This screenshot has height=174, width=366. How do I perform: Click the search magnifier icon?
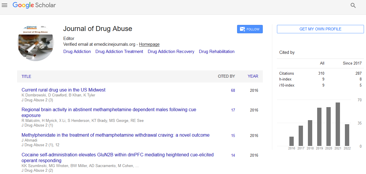click(353, 6)
